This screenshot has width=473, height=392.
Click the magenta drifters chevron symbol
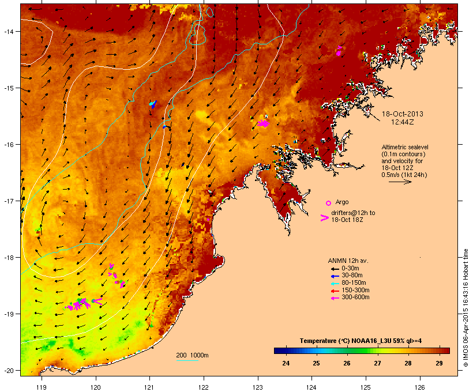coord(325,218)
